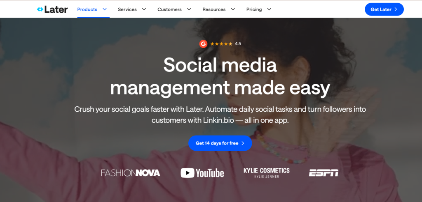Viewport: 422px width, 202px height.
Task: Click the YouTube brand logo
Action: [202, 173]
